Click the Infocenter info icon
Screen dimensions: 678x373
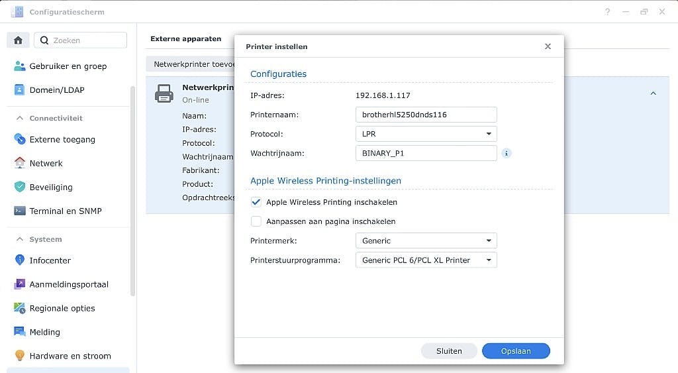click(19, 260)
